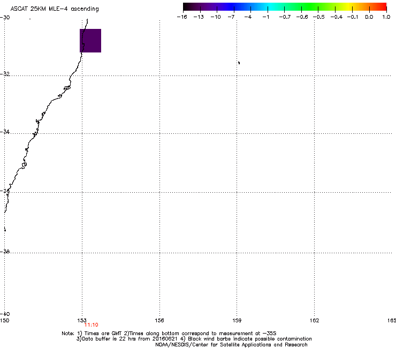396x348 pixels.
Task: Click the latitude -40 axis label
Action: tap(5, 314)
